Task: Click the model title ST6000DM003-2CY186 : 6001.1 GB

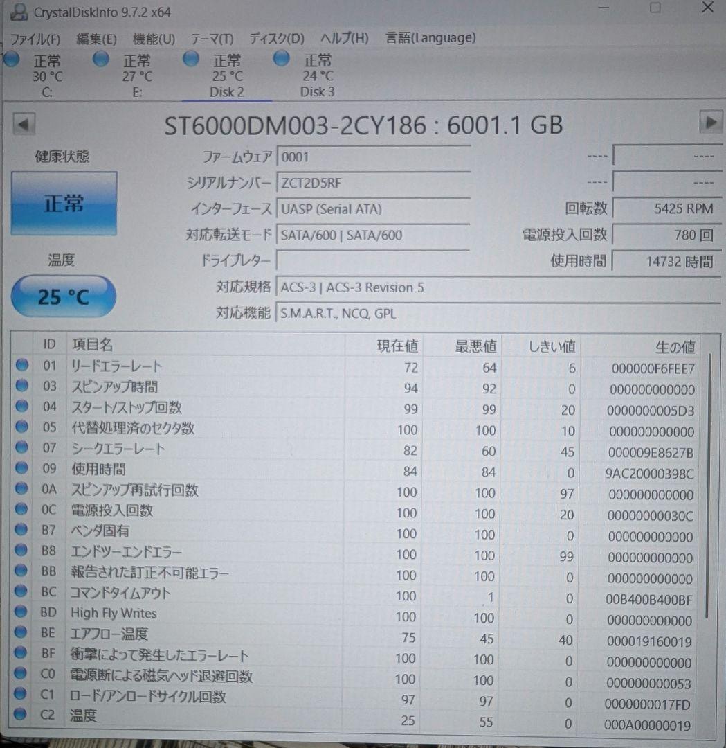Action: [x=363, y=125]
